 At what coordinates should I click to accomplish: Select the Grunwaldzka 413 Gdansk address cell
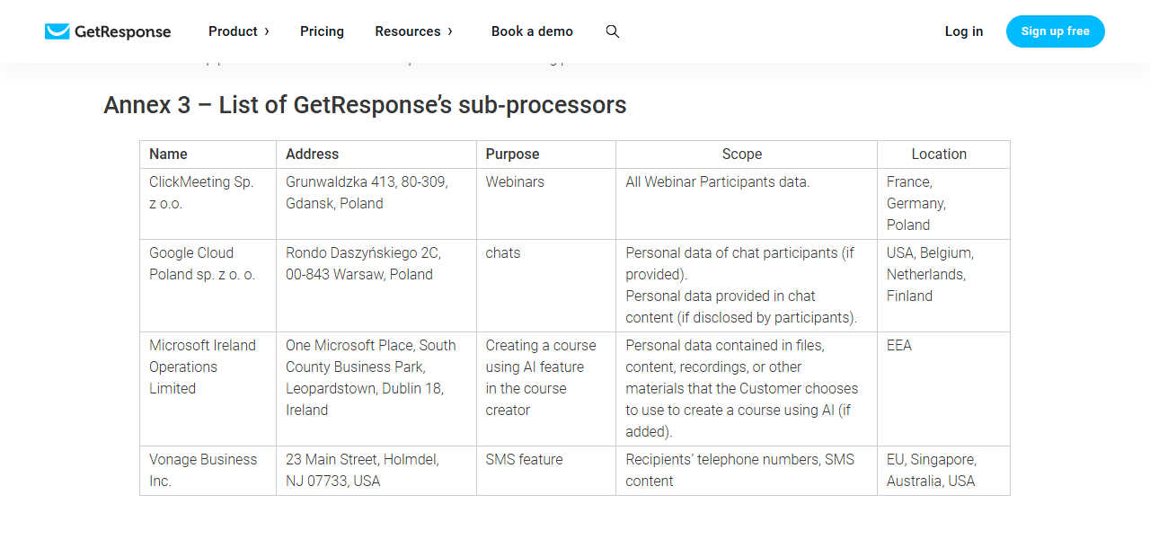pos(376,204)
